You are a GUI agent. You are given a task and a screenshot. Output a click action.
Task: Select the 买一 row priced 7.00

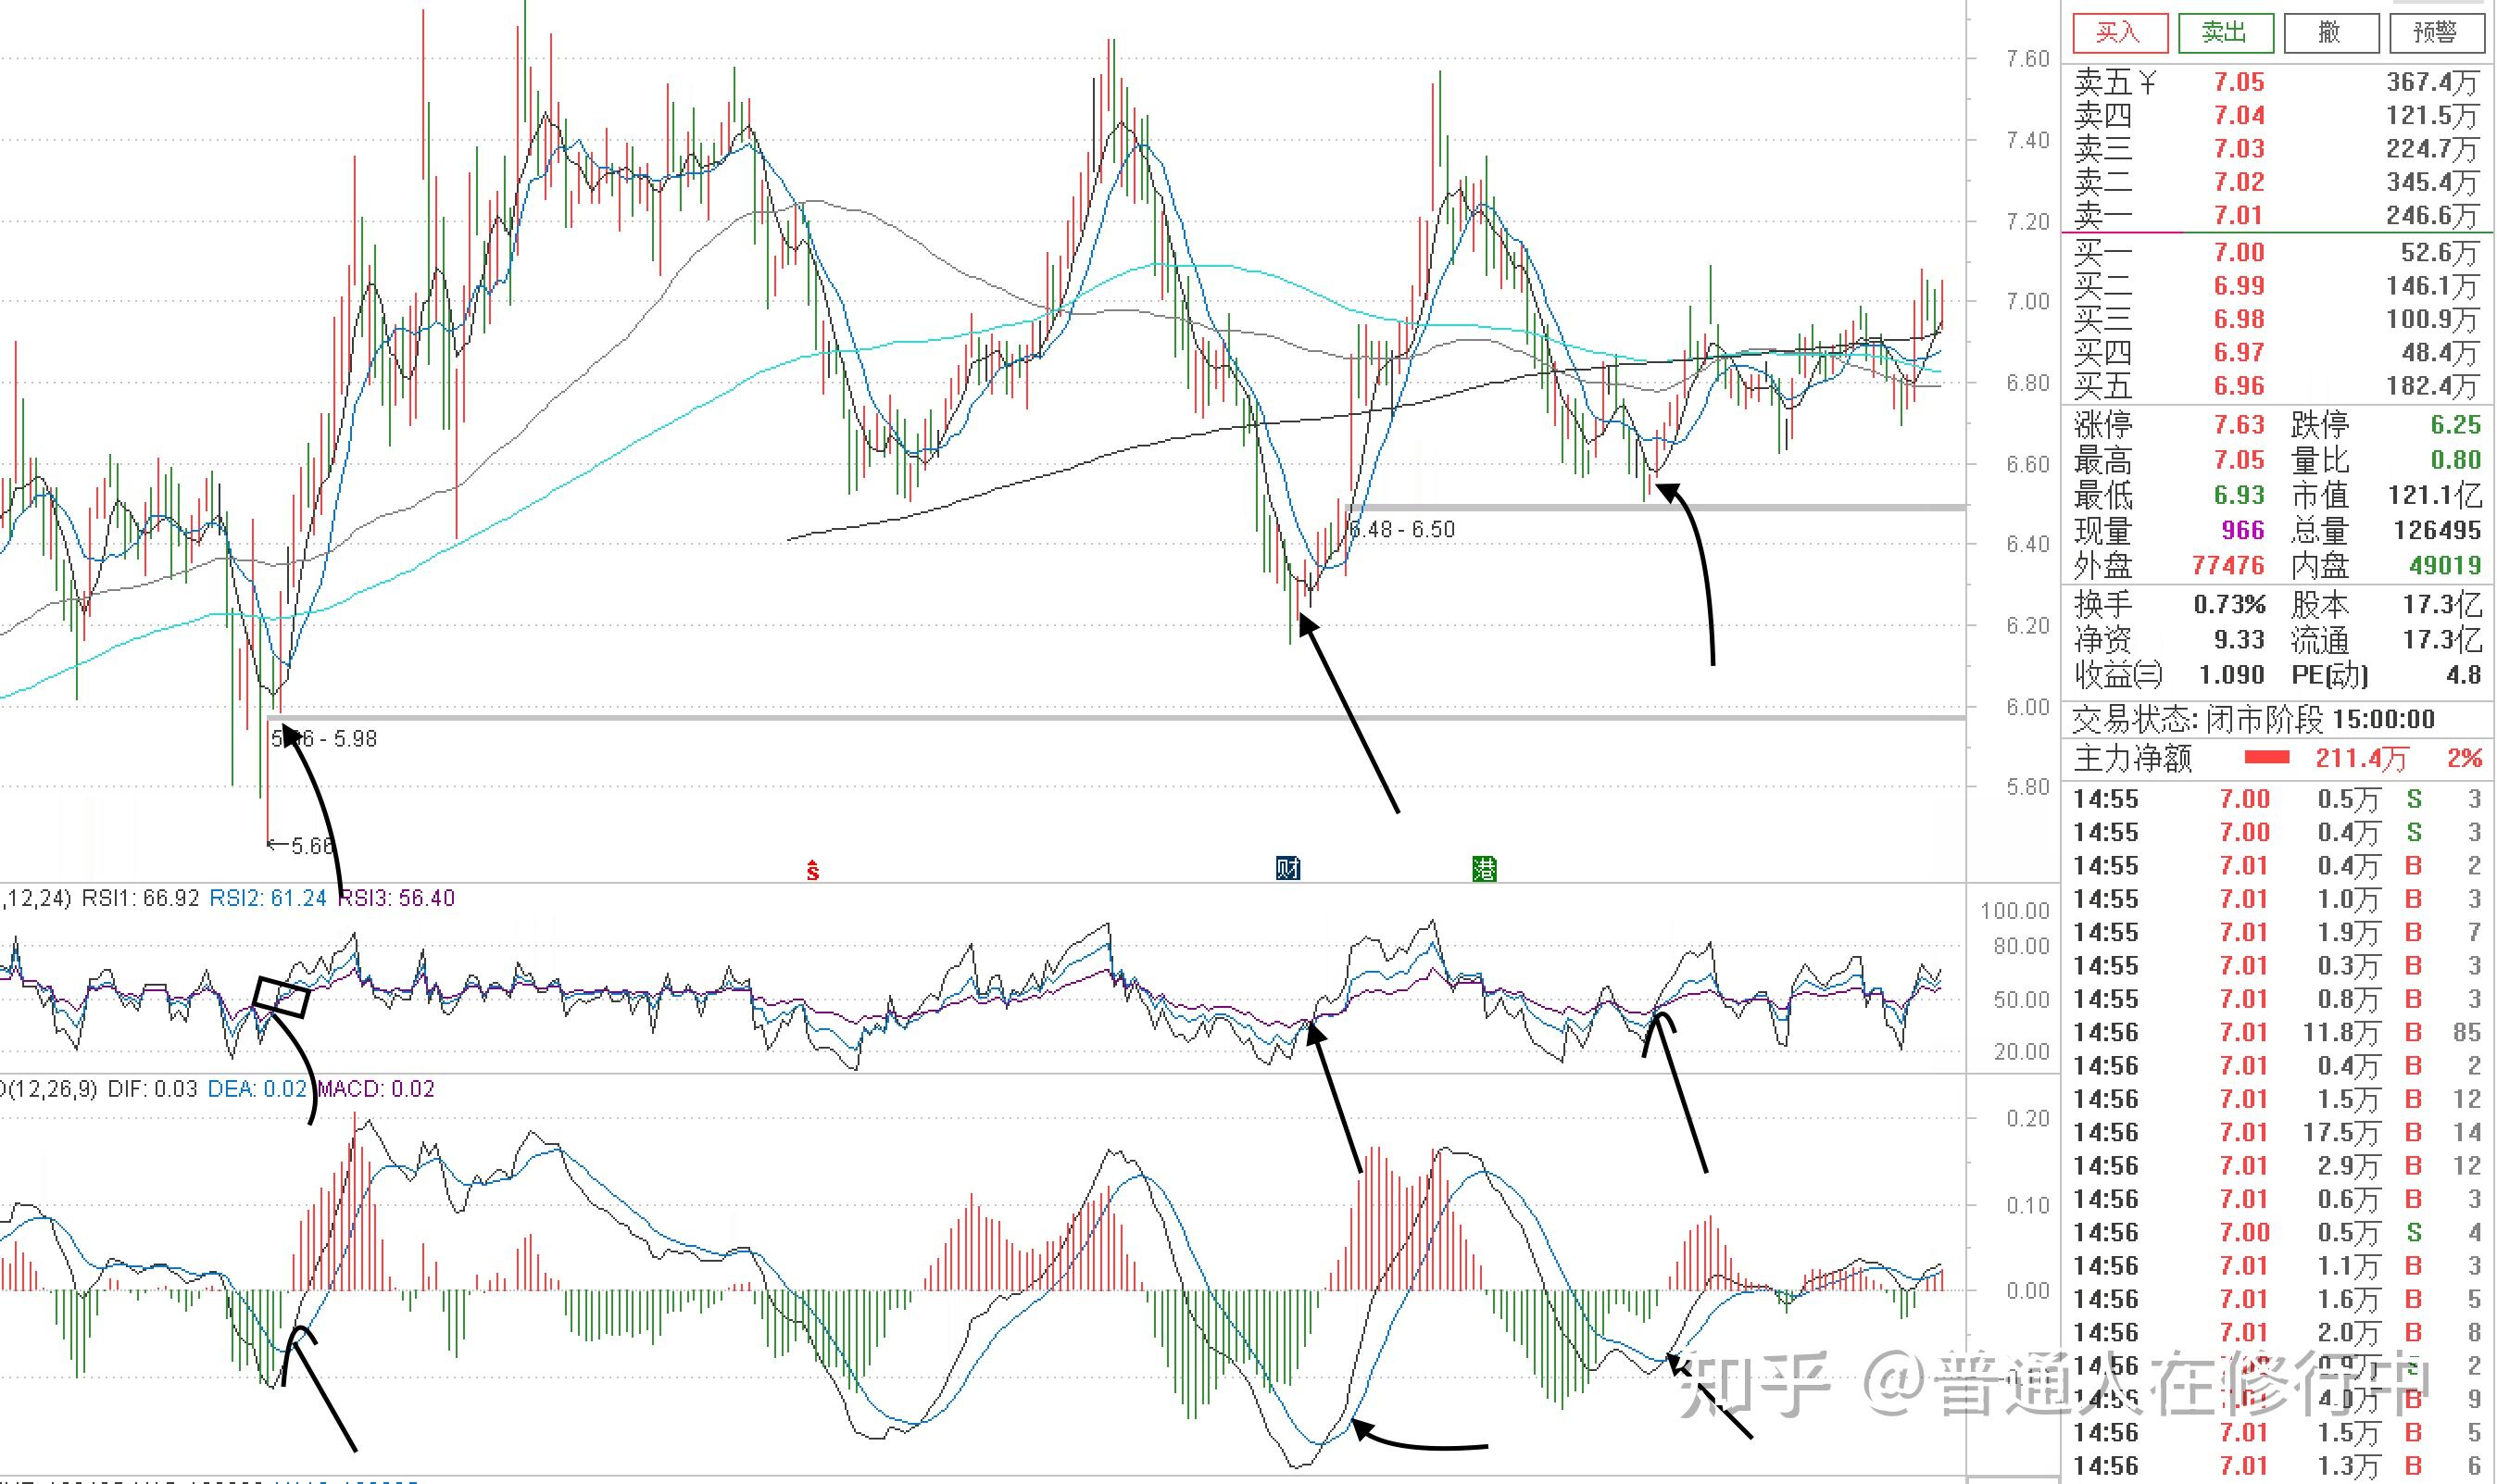click(x=2277, y=252)
